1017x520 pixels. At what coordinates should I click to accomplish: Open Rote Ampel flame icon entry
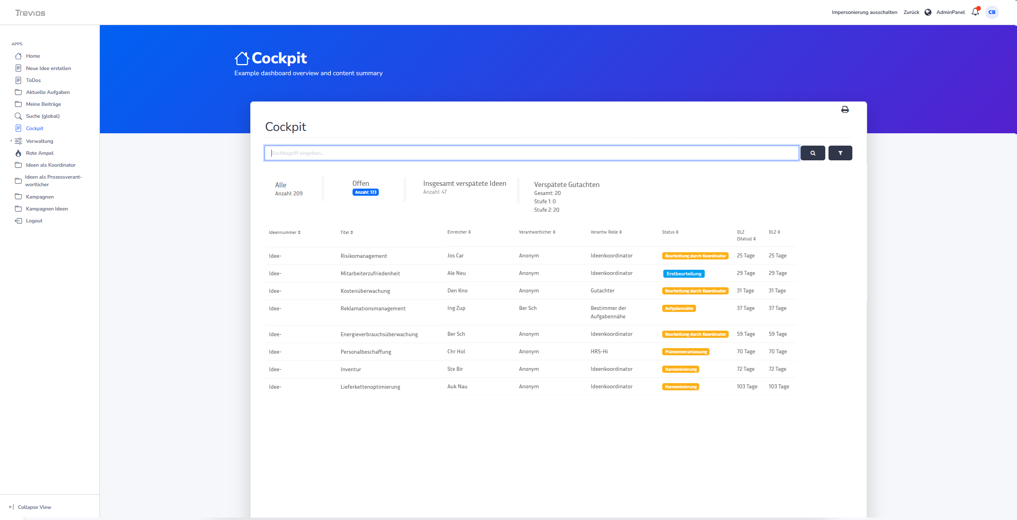18,153
